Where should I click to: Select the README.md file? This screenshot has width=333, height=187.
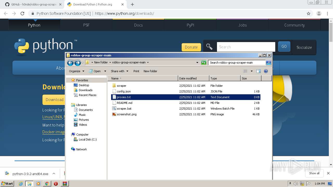point(186,103)
